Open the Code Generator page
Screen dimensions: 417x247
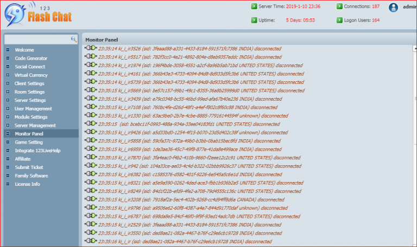pyautogui.click(x=31, y=58)
